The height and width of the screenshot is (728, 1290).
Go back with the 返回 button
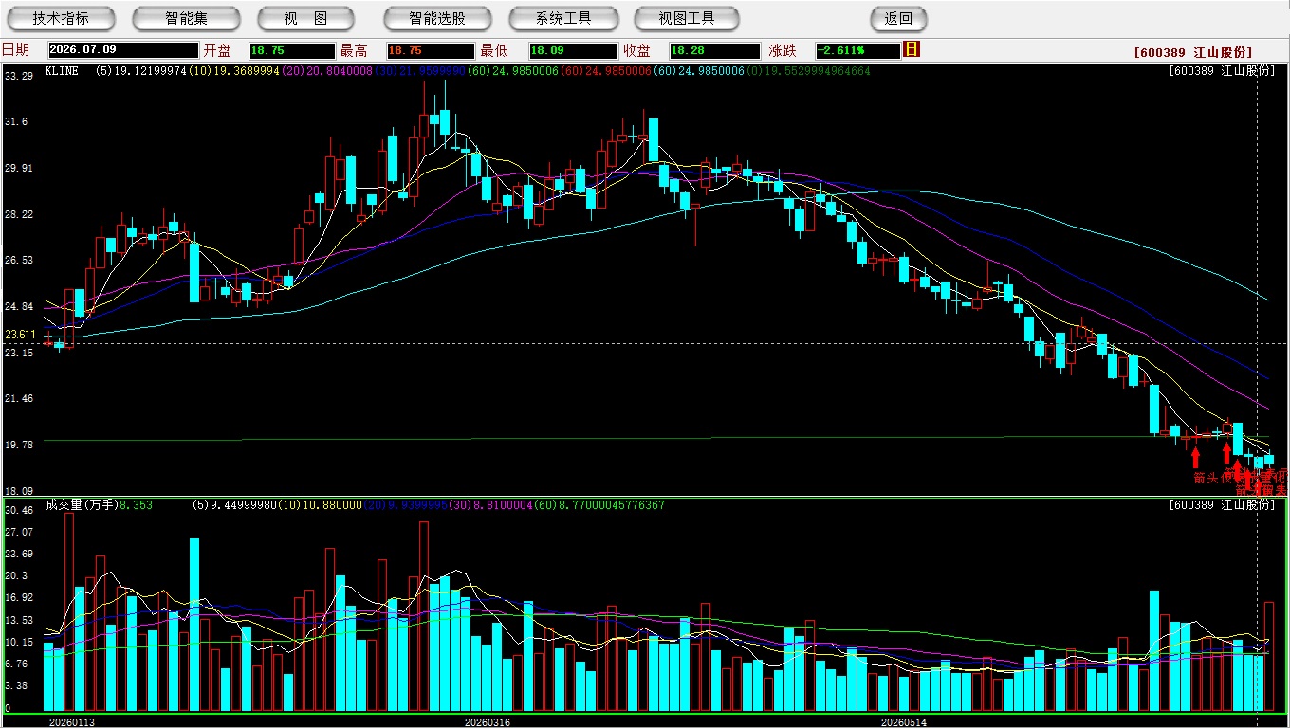pyautogui.click(x=898, y=18)
